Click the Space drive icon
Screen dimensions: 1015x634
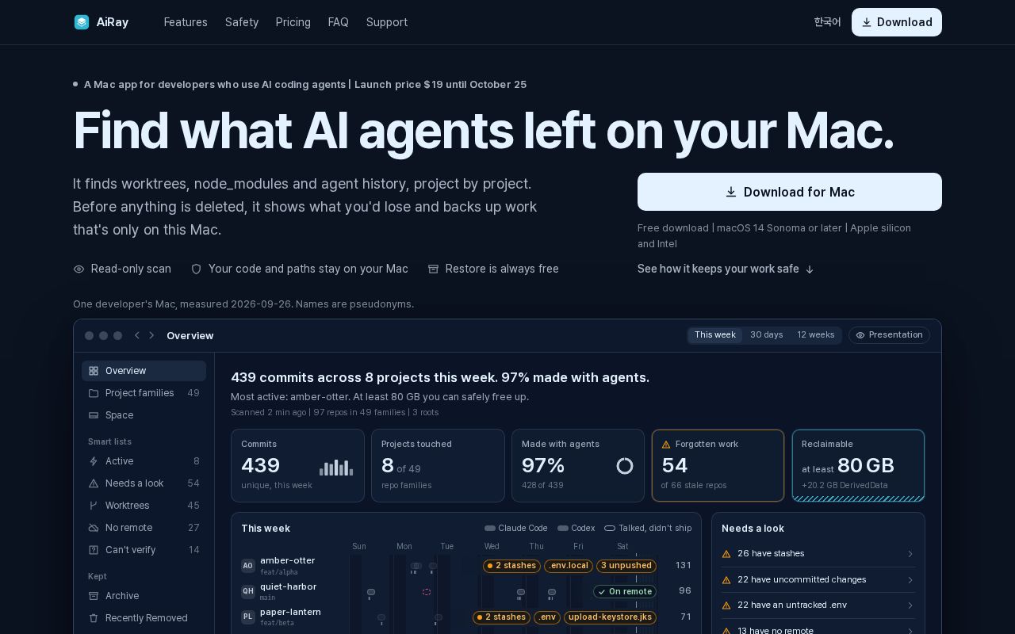click(x=94, y=415)
